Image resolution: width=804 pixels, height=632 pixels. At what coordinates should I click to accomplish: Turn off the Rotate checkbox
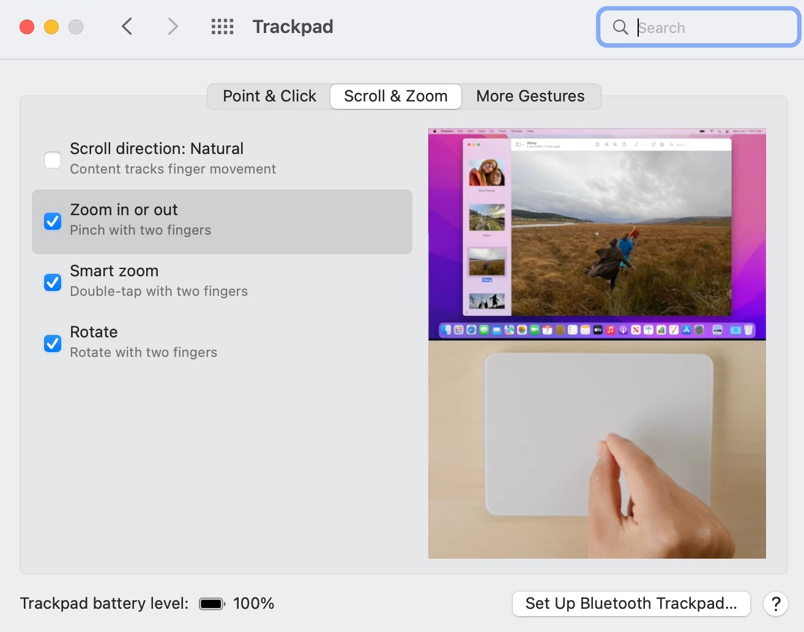point(53,344)
